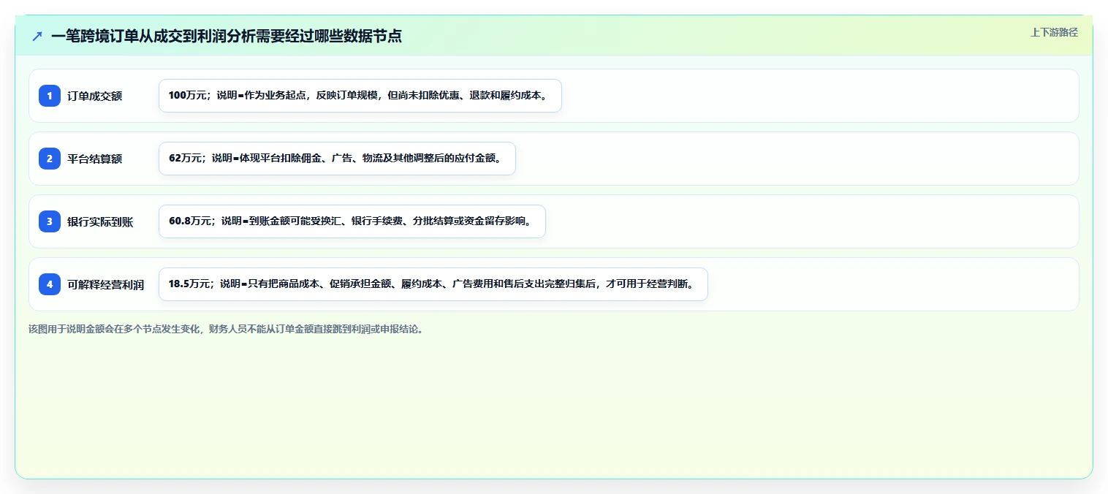This screenshot has width=1108, height=494.
Task: Click the 18.5万元 description box
Action: coord(433,284)
